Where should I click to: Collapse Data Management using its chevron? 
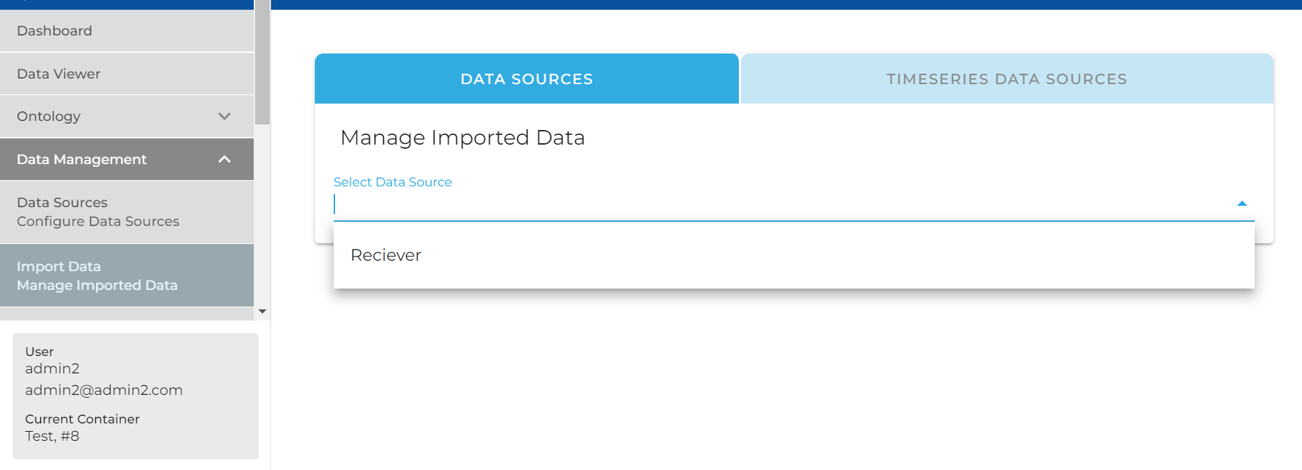click(x=225, y=159)
